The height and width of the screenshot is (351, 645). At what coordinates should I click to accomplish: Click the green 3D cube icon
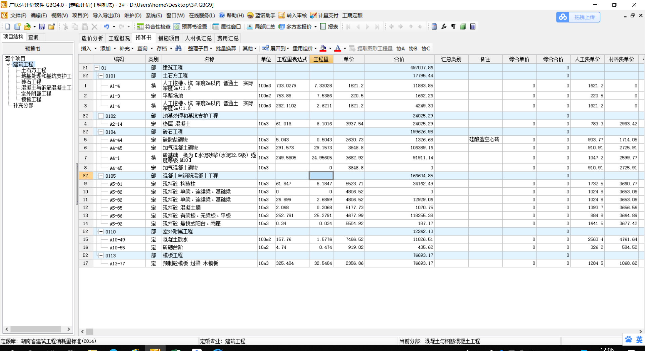click(x=463, y=26)
